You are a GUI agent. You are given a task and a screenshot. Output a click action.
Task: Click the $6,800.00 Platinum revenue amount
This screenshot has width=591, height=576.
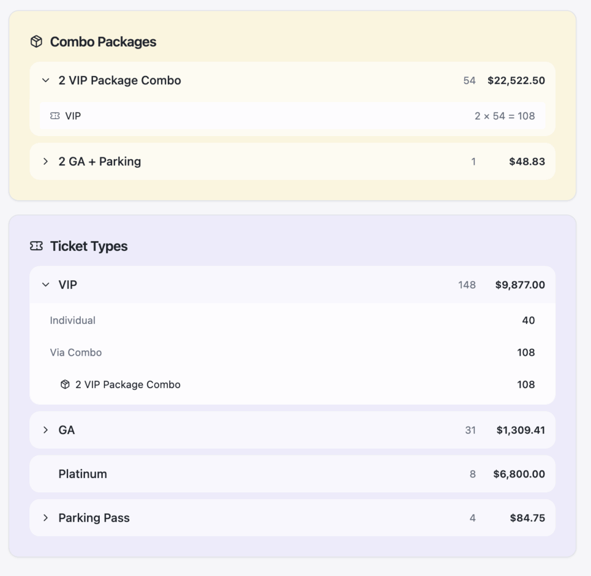(519, 474)
